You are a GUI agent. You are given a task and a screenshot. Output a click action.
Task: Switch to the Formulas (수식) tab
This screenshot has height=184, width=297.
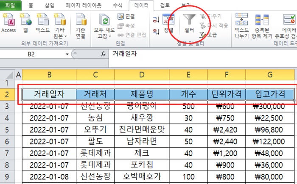[x=118, y=5]
